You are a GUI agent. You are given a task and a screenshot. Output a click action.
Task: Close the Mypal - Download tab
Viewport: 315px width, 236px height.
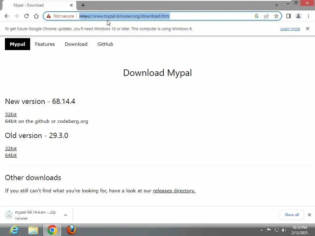[71, 5]
